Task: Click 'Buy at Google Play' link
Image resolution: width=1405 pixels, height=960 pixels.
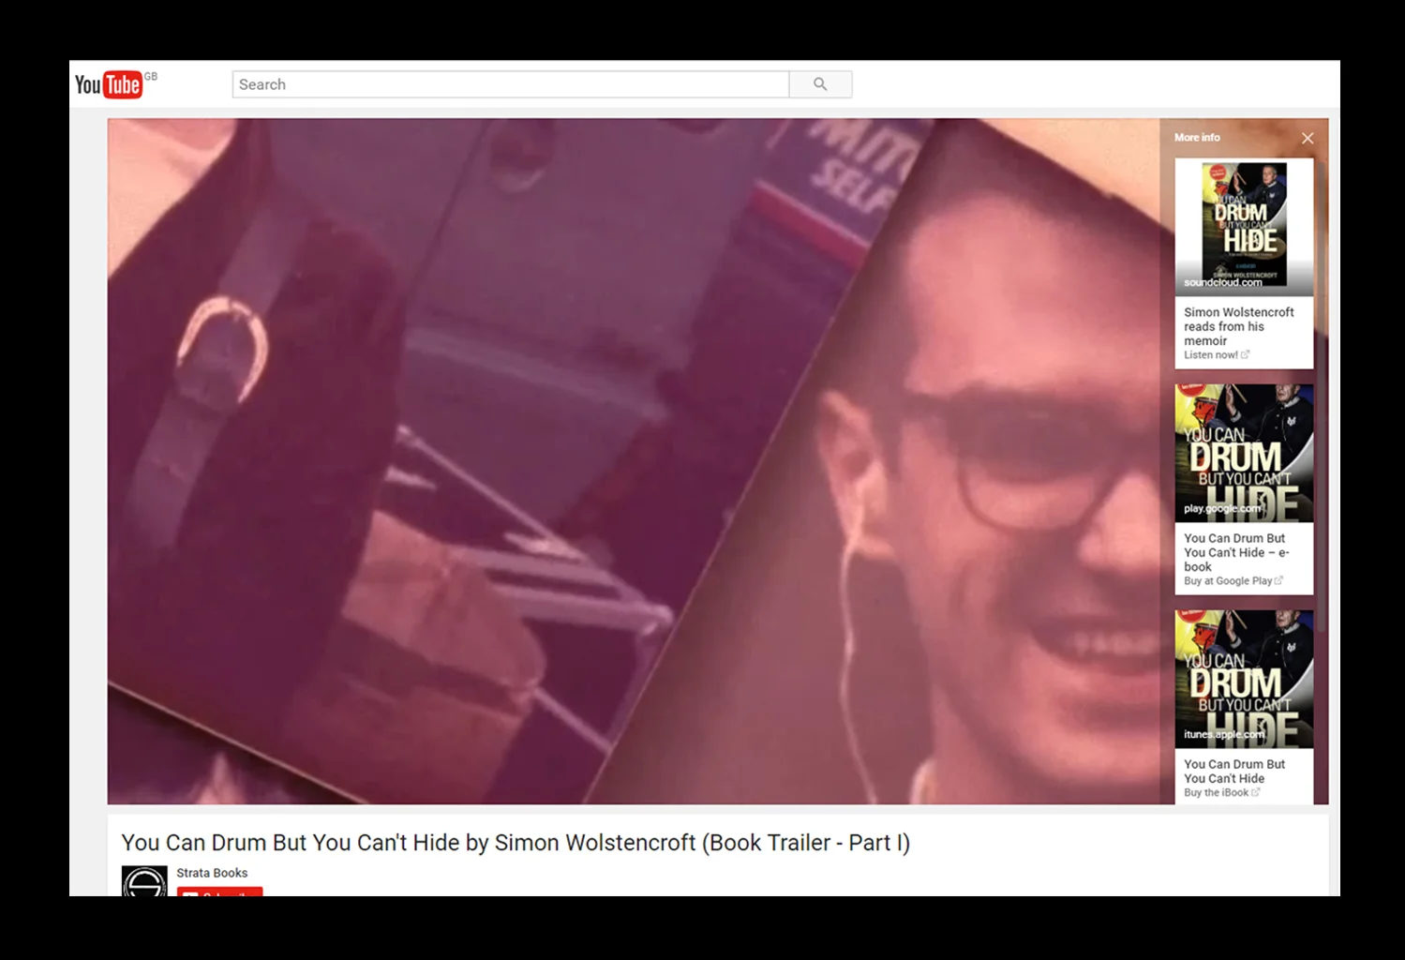Action: [1233, 581]
